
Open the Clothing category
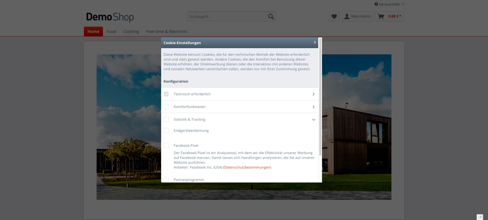click(131, 31)
